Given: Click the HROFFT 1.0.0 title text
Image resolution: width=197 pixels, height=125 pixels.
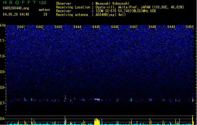Looking at the screenshot, I should click(x=24, y=2).
